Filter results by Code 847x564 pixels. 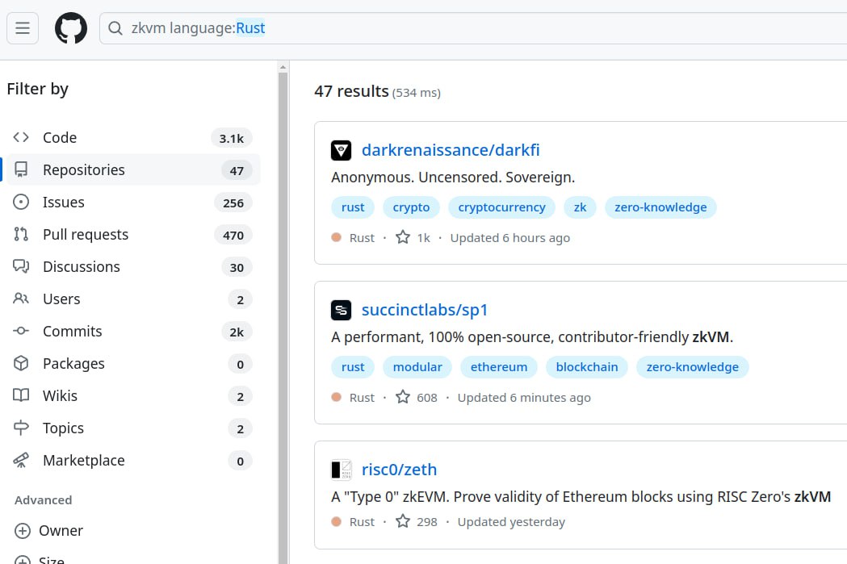60,138
